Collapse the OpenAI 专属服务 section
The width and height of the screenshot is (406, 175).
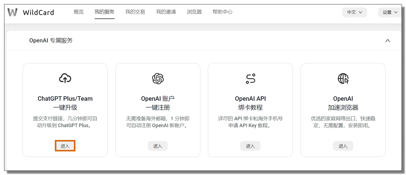[388, 41]
